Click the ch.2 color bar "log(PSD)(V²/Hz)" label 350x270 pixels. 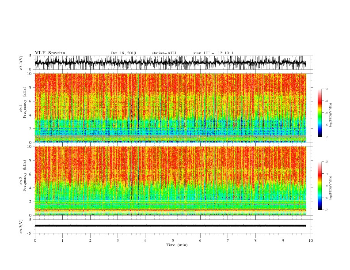click(x=331, y=188)
